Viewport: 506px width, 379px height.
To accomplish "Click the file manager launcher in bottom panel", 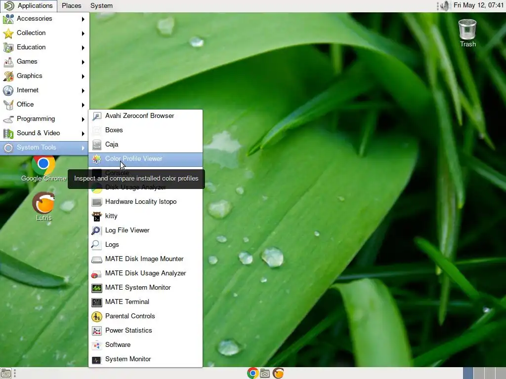I will tap(265, 373).
